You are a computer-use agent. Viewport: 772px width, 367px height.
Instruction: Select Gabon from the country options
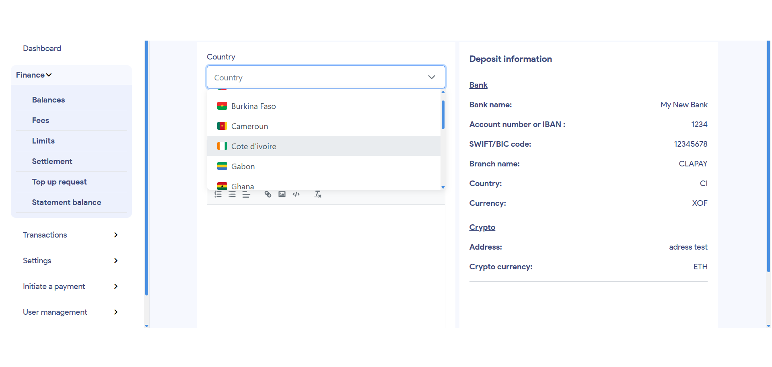pos(243,166)
